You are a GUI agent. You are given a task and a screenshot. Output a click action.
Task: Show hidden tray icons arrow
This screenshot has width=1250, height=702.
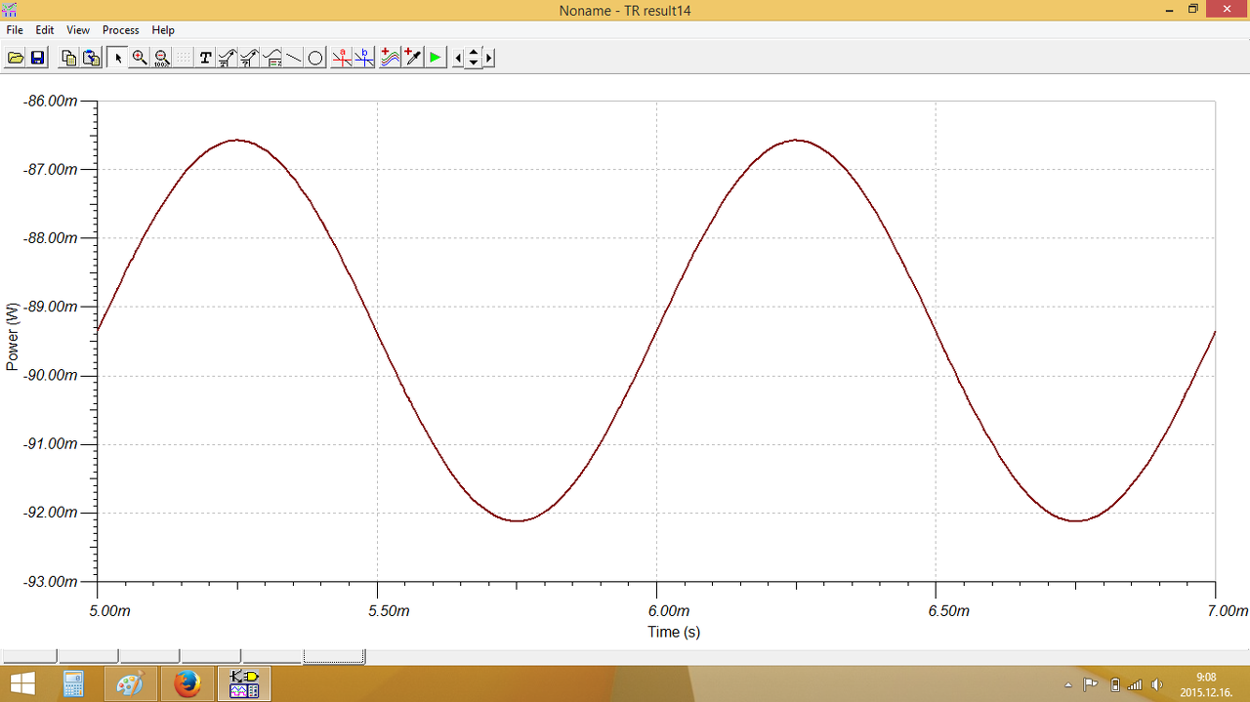1068,684
